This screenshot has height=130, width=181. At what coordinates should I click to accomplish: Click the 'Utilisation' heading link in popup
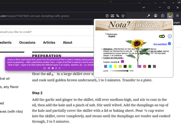point(108,49)
